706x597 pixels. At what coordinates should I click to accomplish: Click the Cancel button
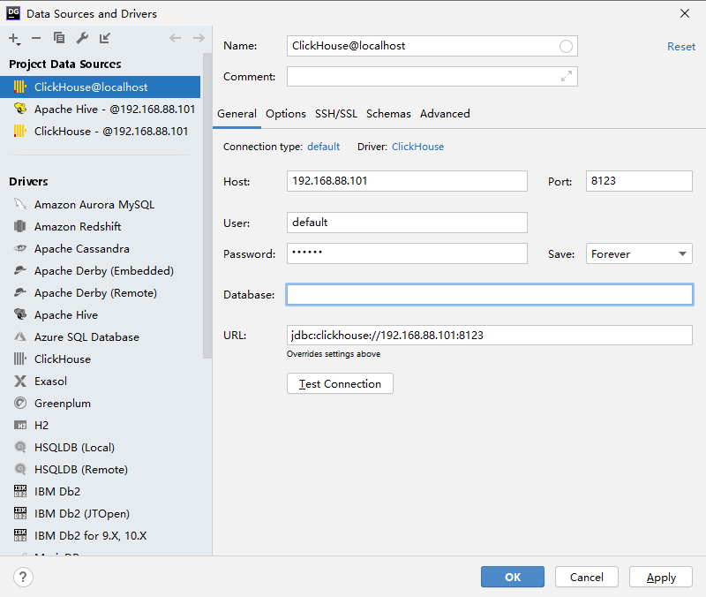586,577
